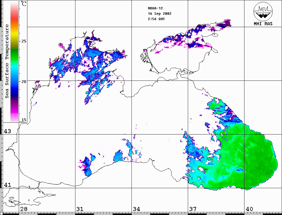Click longitude label 34

tap(136, 209)
